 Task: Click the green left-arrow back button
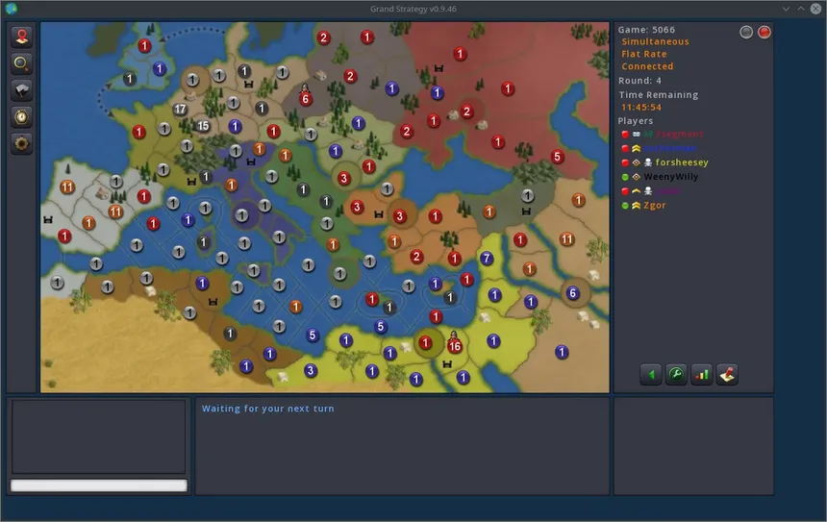click(651, 375)
